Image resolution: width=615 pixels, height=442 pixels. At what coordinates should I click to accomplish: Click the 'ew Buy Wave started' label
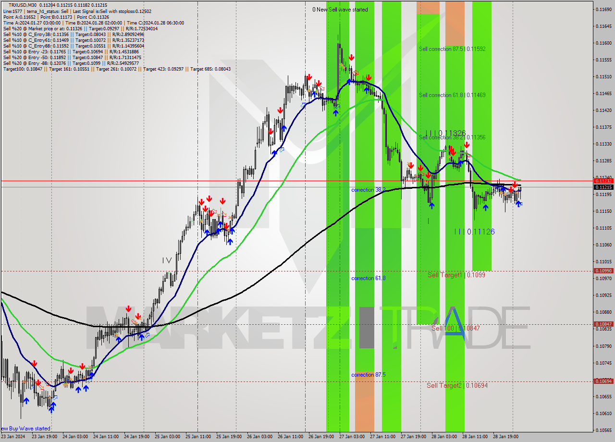coord(25,429)
